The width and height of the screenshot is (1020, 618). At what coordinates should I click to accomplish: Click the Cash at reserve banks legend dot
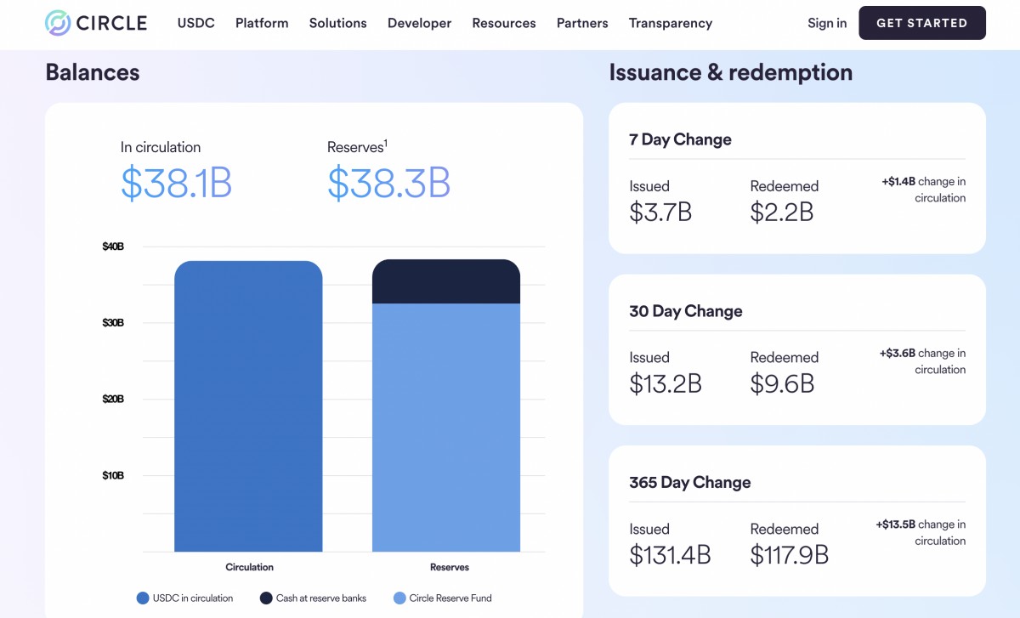[266, 598]
